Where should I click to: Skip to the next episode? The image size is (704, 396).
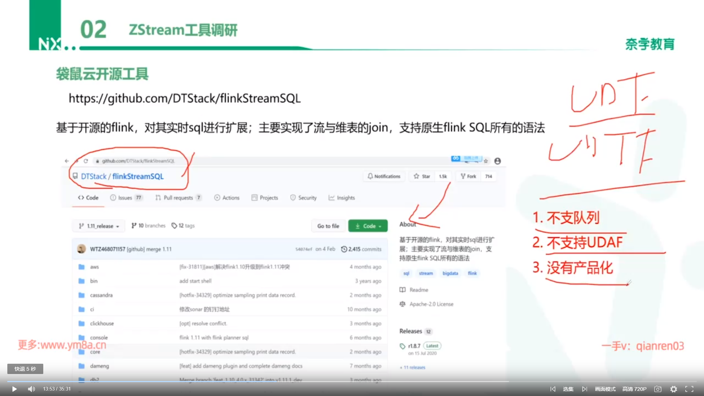click(x=584, y=389)
